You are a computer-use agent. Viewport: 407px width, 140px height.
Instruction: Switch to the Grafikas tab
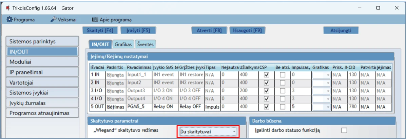[123, 44]
